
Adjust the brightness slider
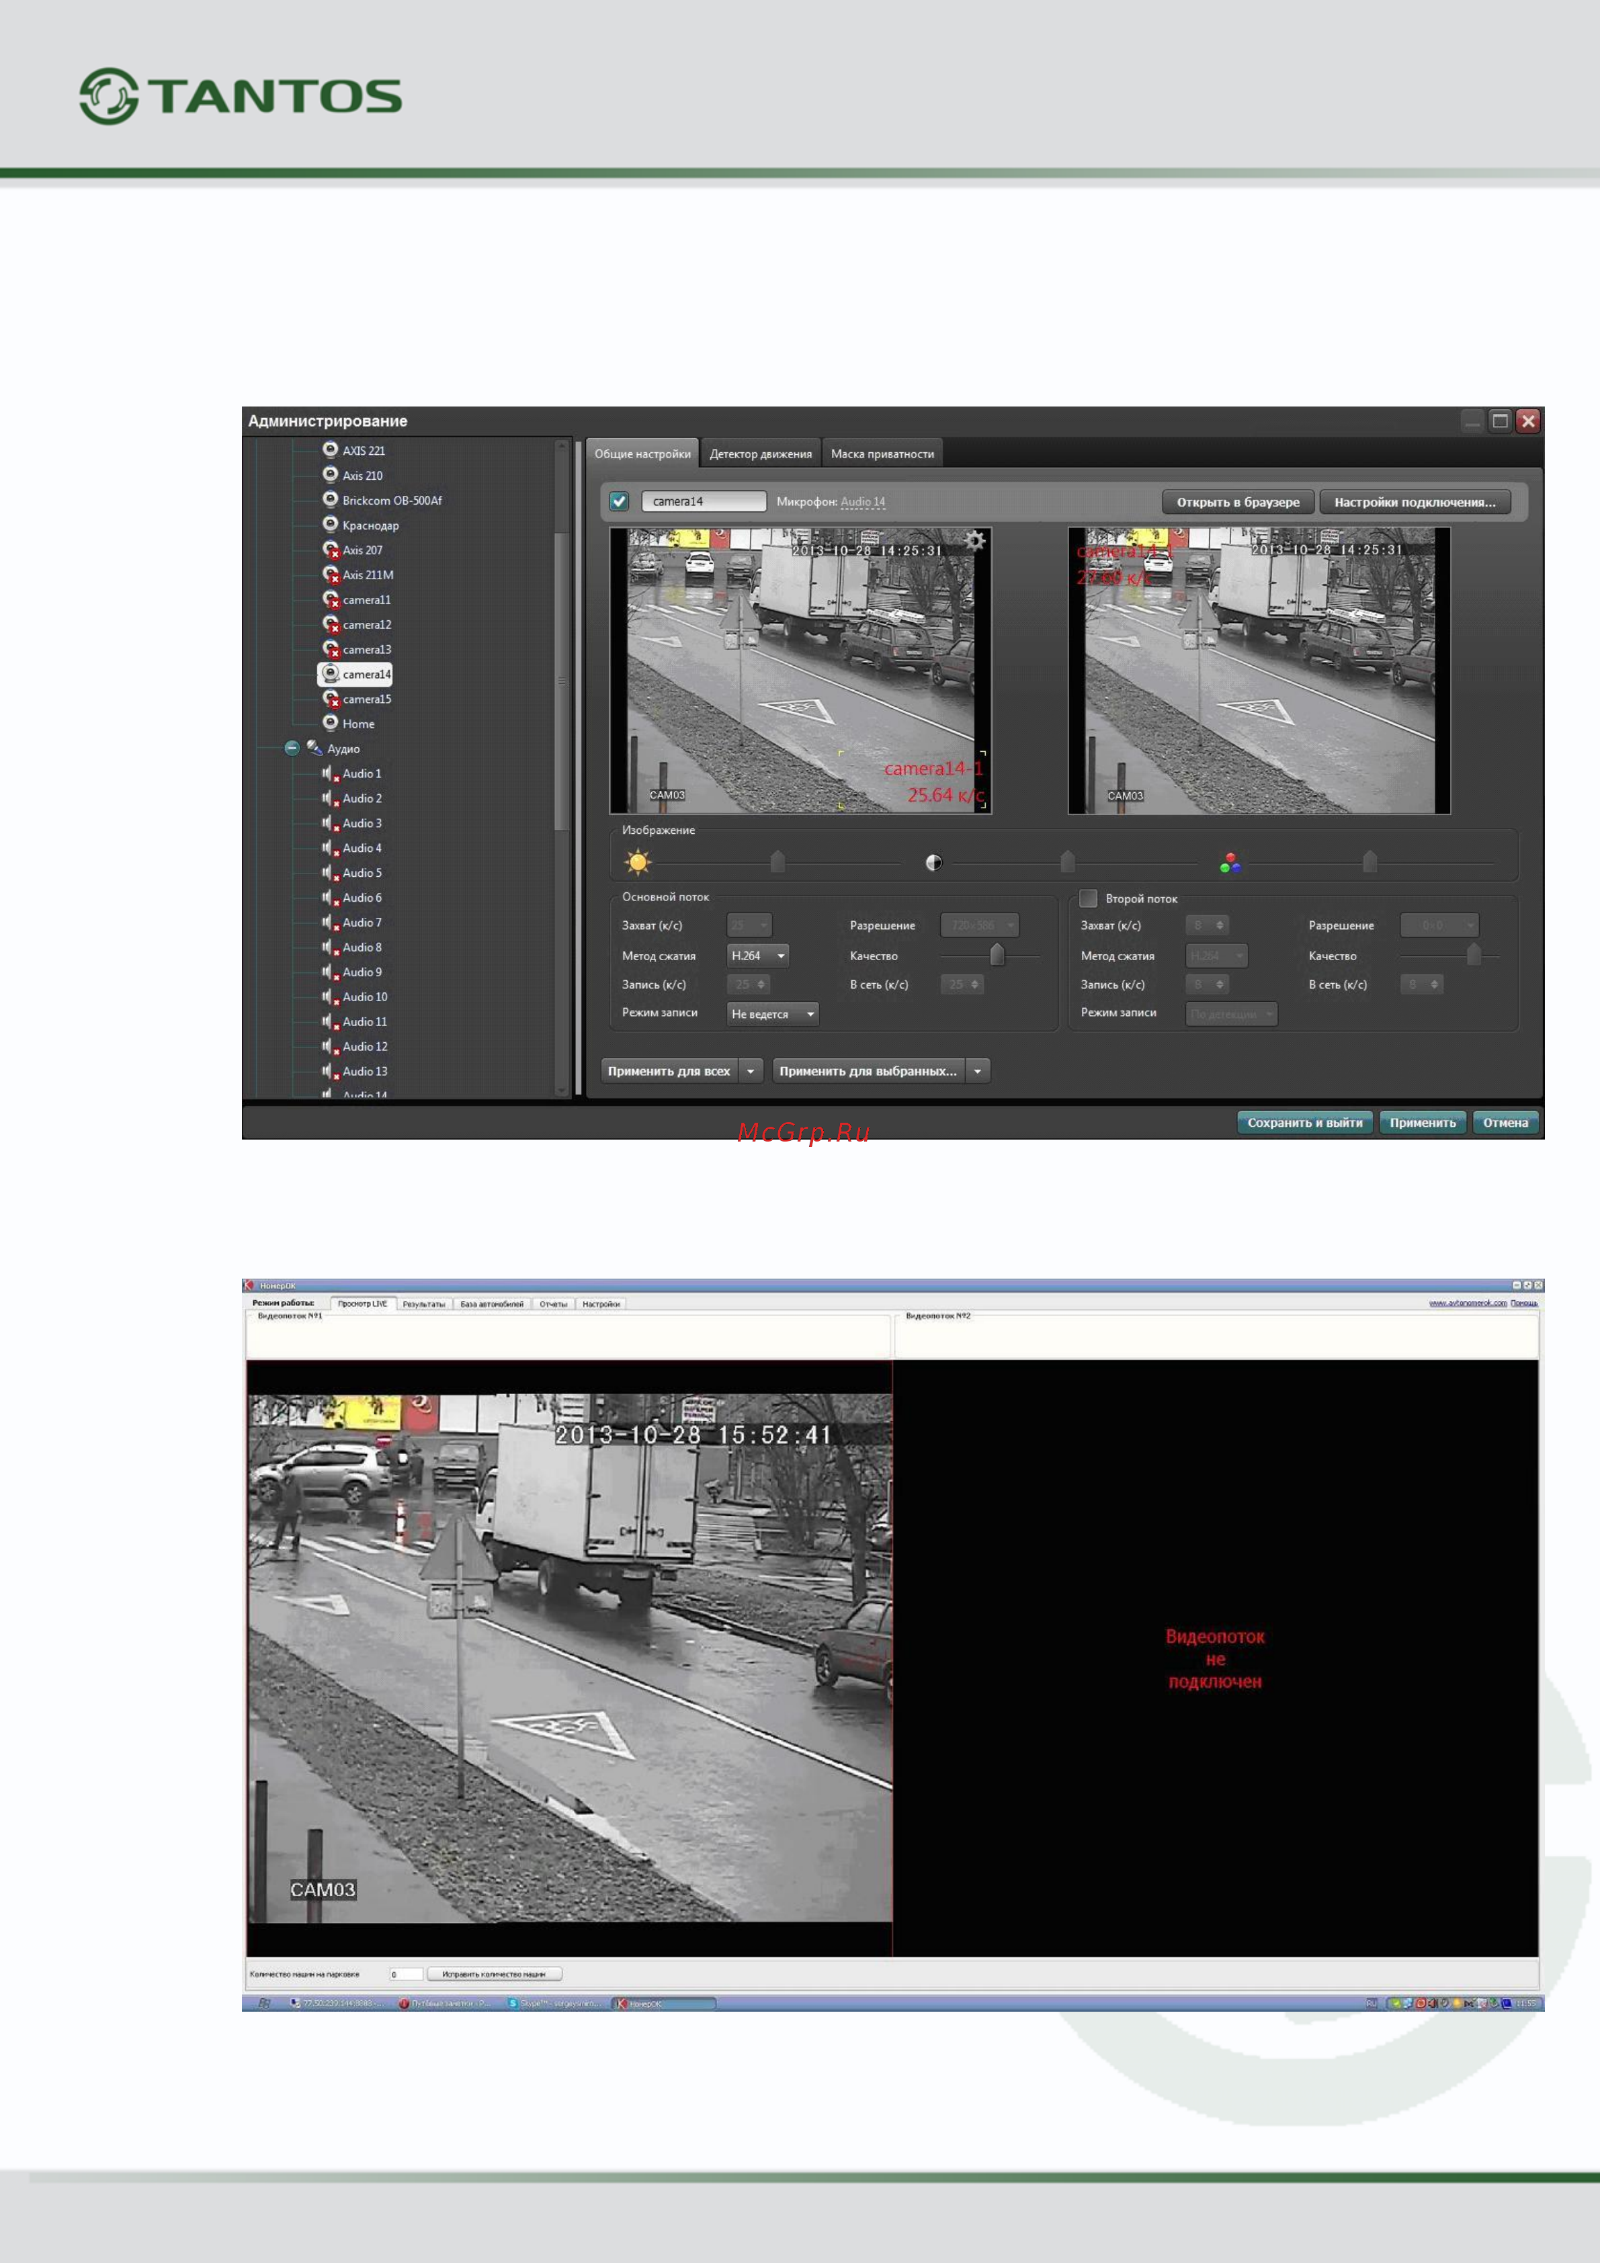(x=777, y=863)
